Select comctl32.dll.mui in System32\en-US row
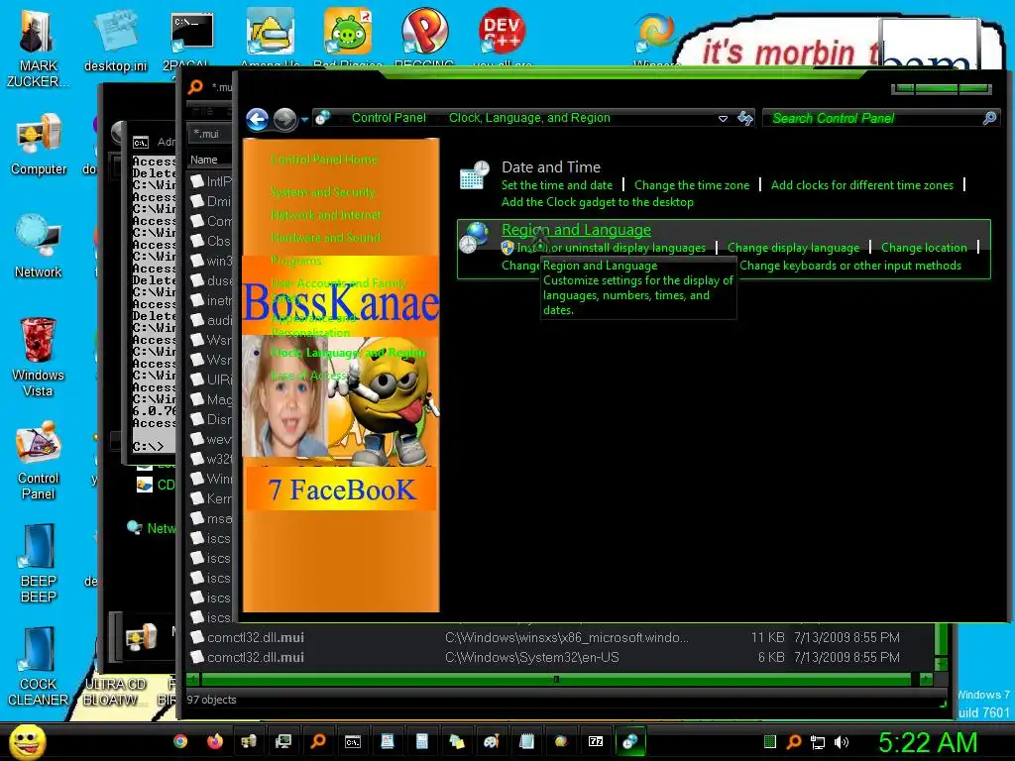The image size is (1015, 761). 562,658
